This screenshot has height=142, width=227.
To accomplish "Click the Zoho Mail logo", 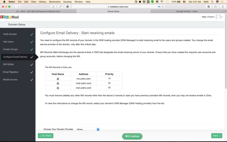I will click(9, 17).
